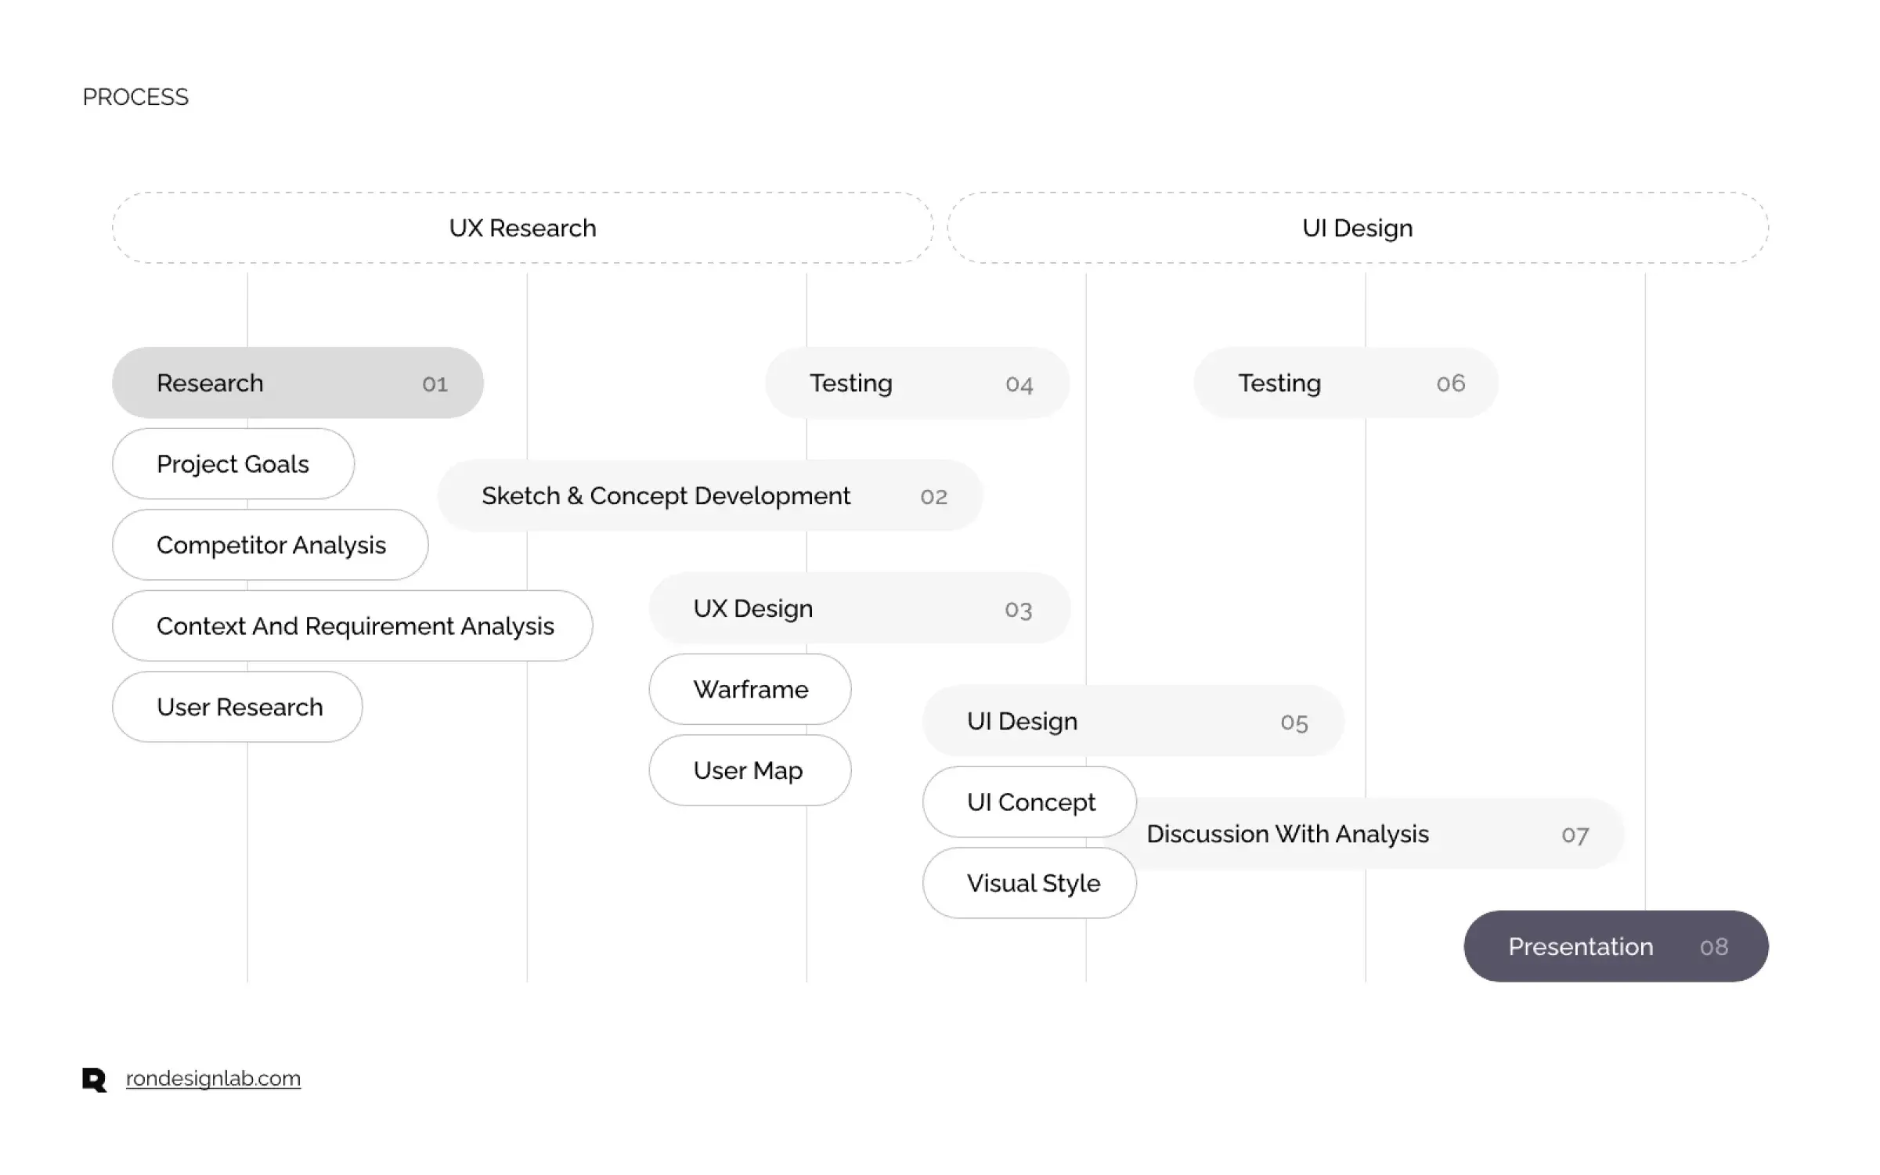Click the Project Goals item
The image size is (1880, 1175).
click(233, 463)
